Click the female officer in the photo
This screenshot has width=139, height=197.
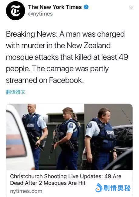(66, 138)
